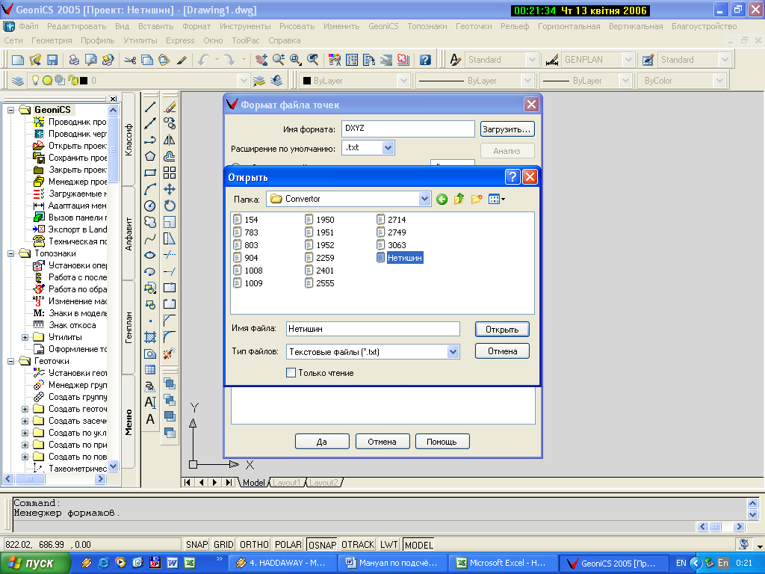Click the help question mark toolbar icon
The height and width of the screenshot is (574, 765).
click(425, 60)
